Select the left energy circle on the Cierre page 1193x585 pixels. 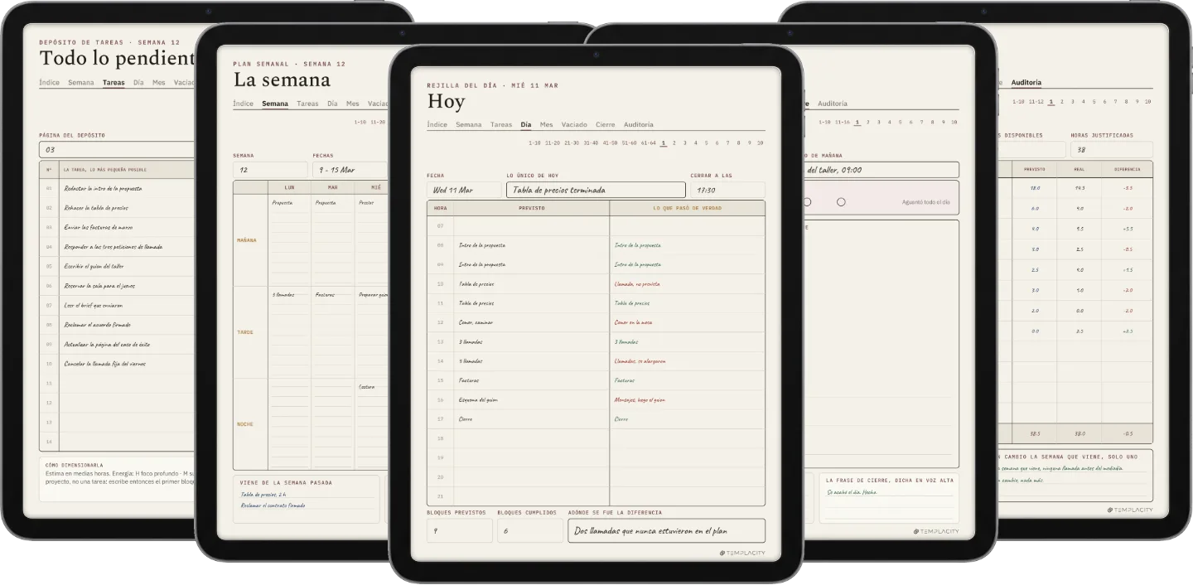coord(808,202)
